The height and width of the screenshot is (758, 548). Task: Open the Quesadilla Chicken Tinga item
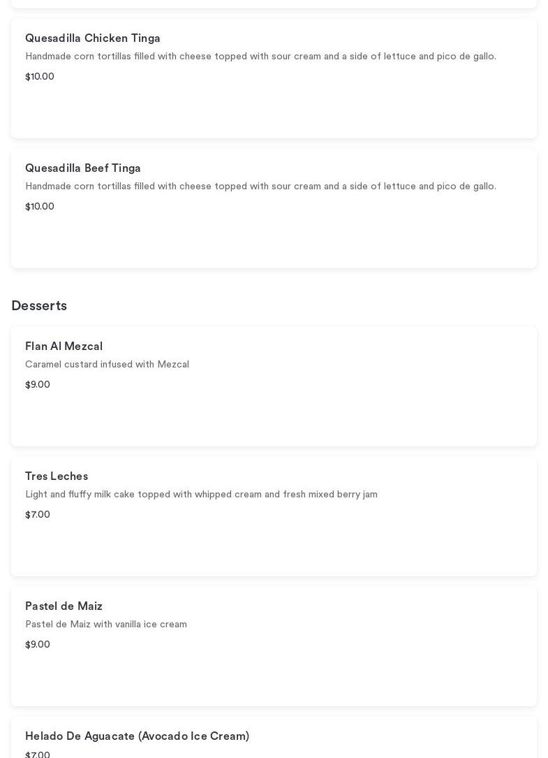pyautogui.click(x=93, y=38)
